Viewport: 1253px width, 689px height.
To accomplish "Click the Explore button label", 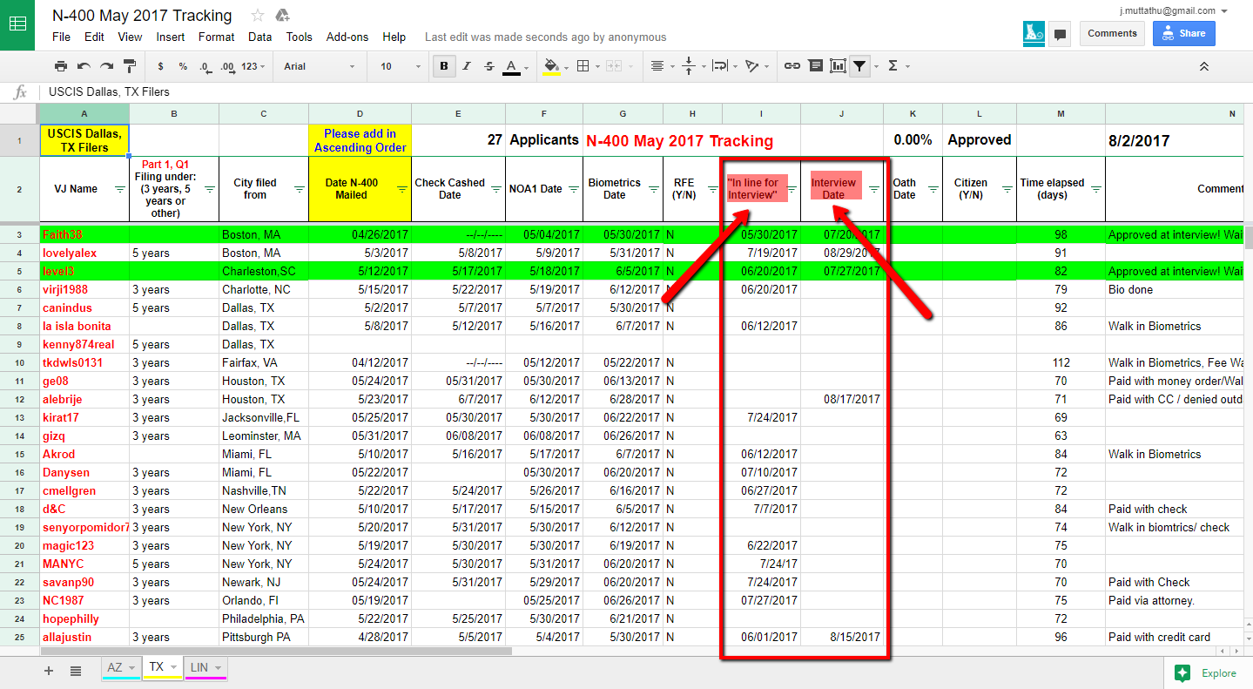I will coord(1219,673).
